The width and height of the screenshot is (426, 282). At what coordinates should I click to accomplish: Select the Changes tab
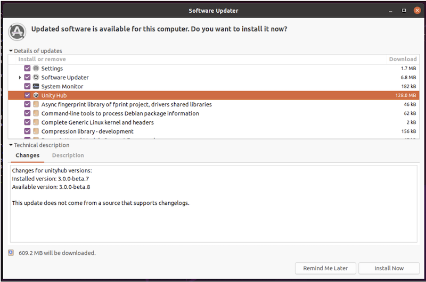point(27,155)
